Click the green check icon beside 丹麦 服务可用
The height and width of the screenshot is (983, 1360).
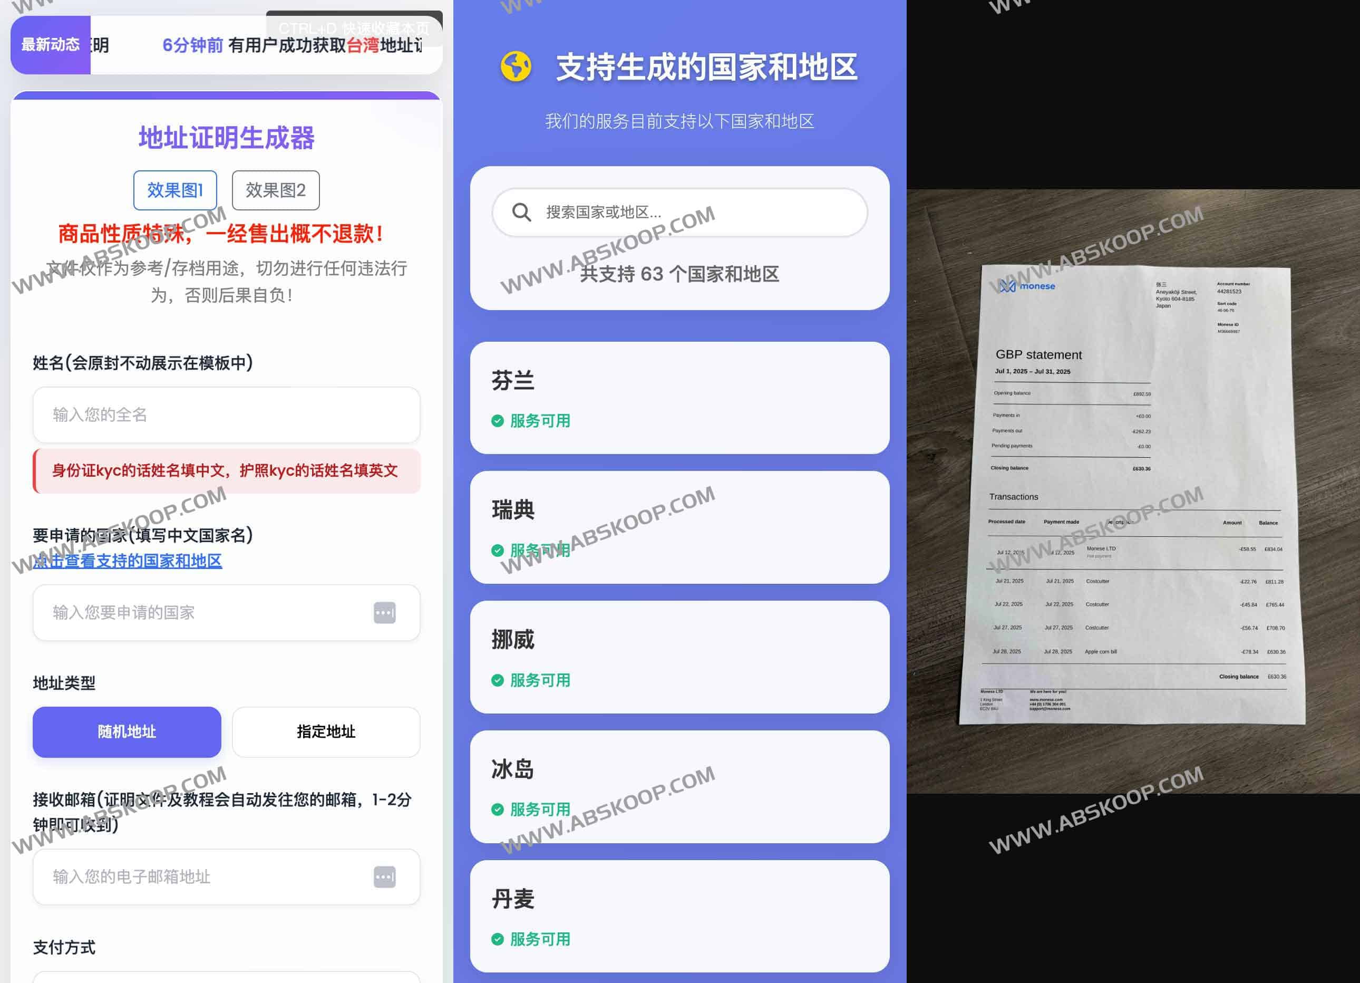pyautogui.click(x=498, y=939)
